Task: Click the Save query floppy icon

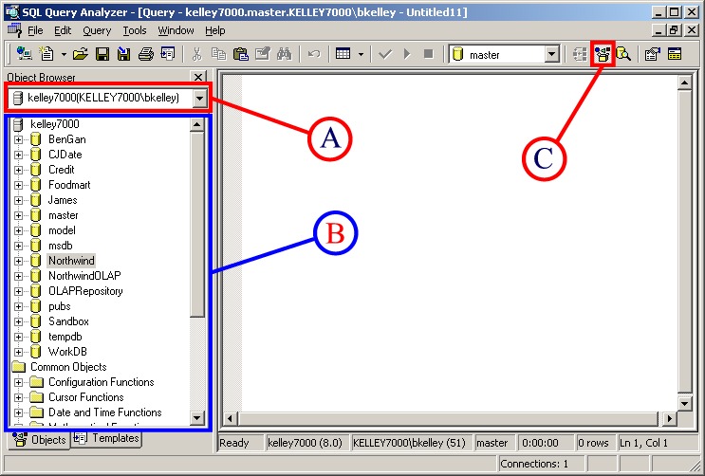Action: tap(102, 54)
